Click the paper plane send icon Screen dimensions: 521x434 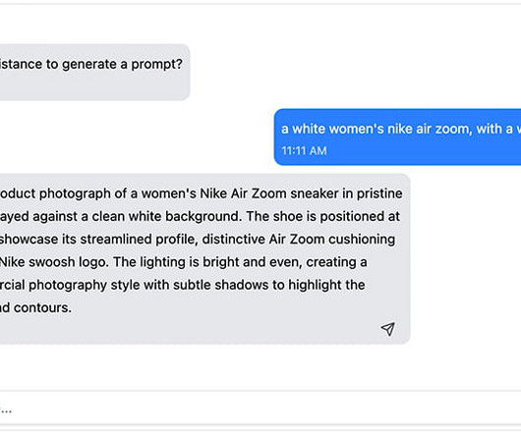387,329
